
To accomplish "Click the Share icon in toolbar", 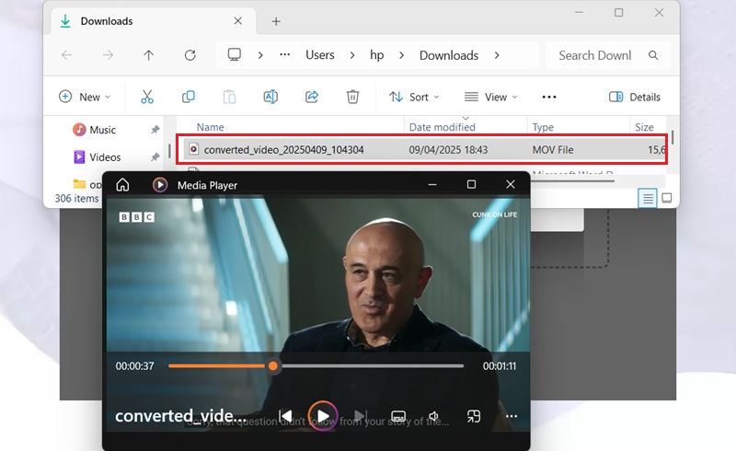I will coord(311,97).
